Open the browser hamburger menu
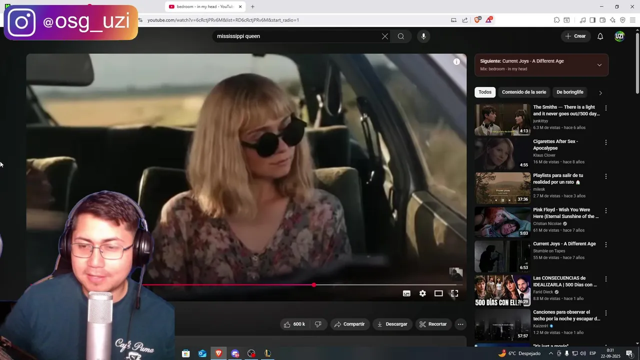The height and width of the screenshot is (360, 640). click(632, 20)
